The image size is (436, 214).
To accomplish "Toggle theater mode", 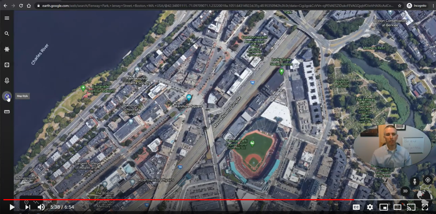I will pyautogui.click(x=397, y=207).
